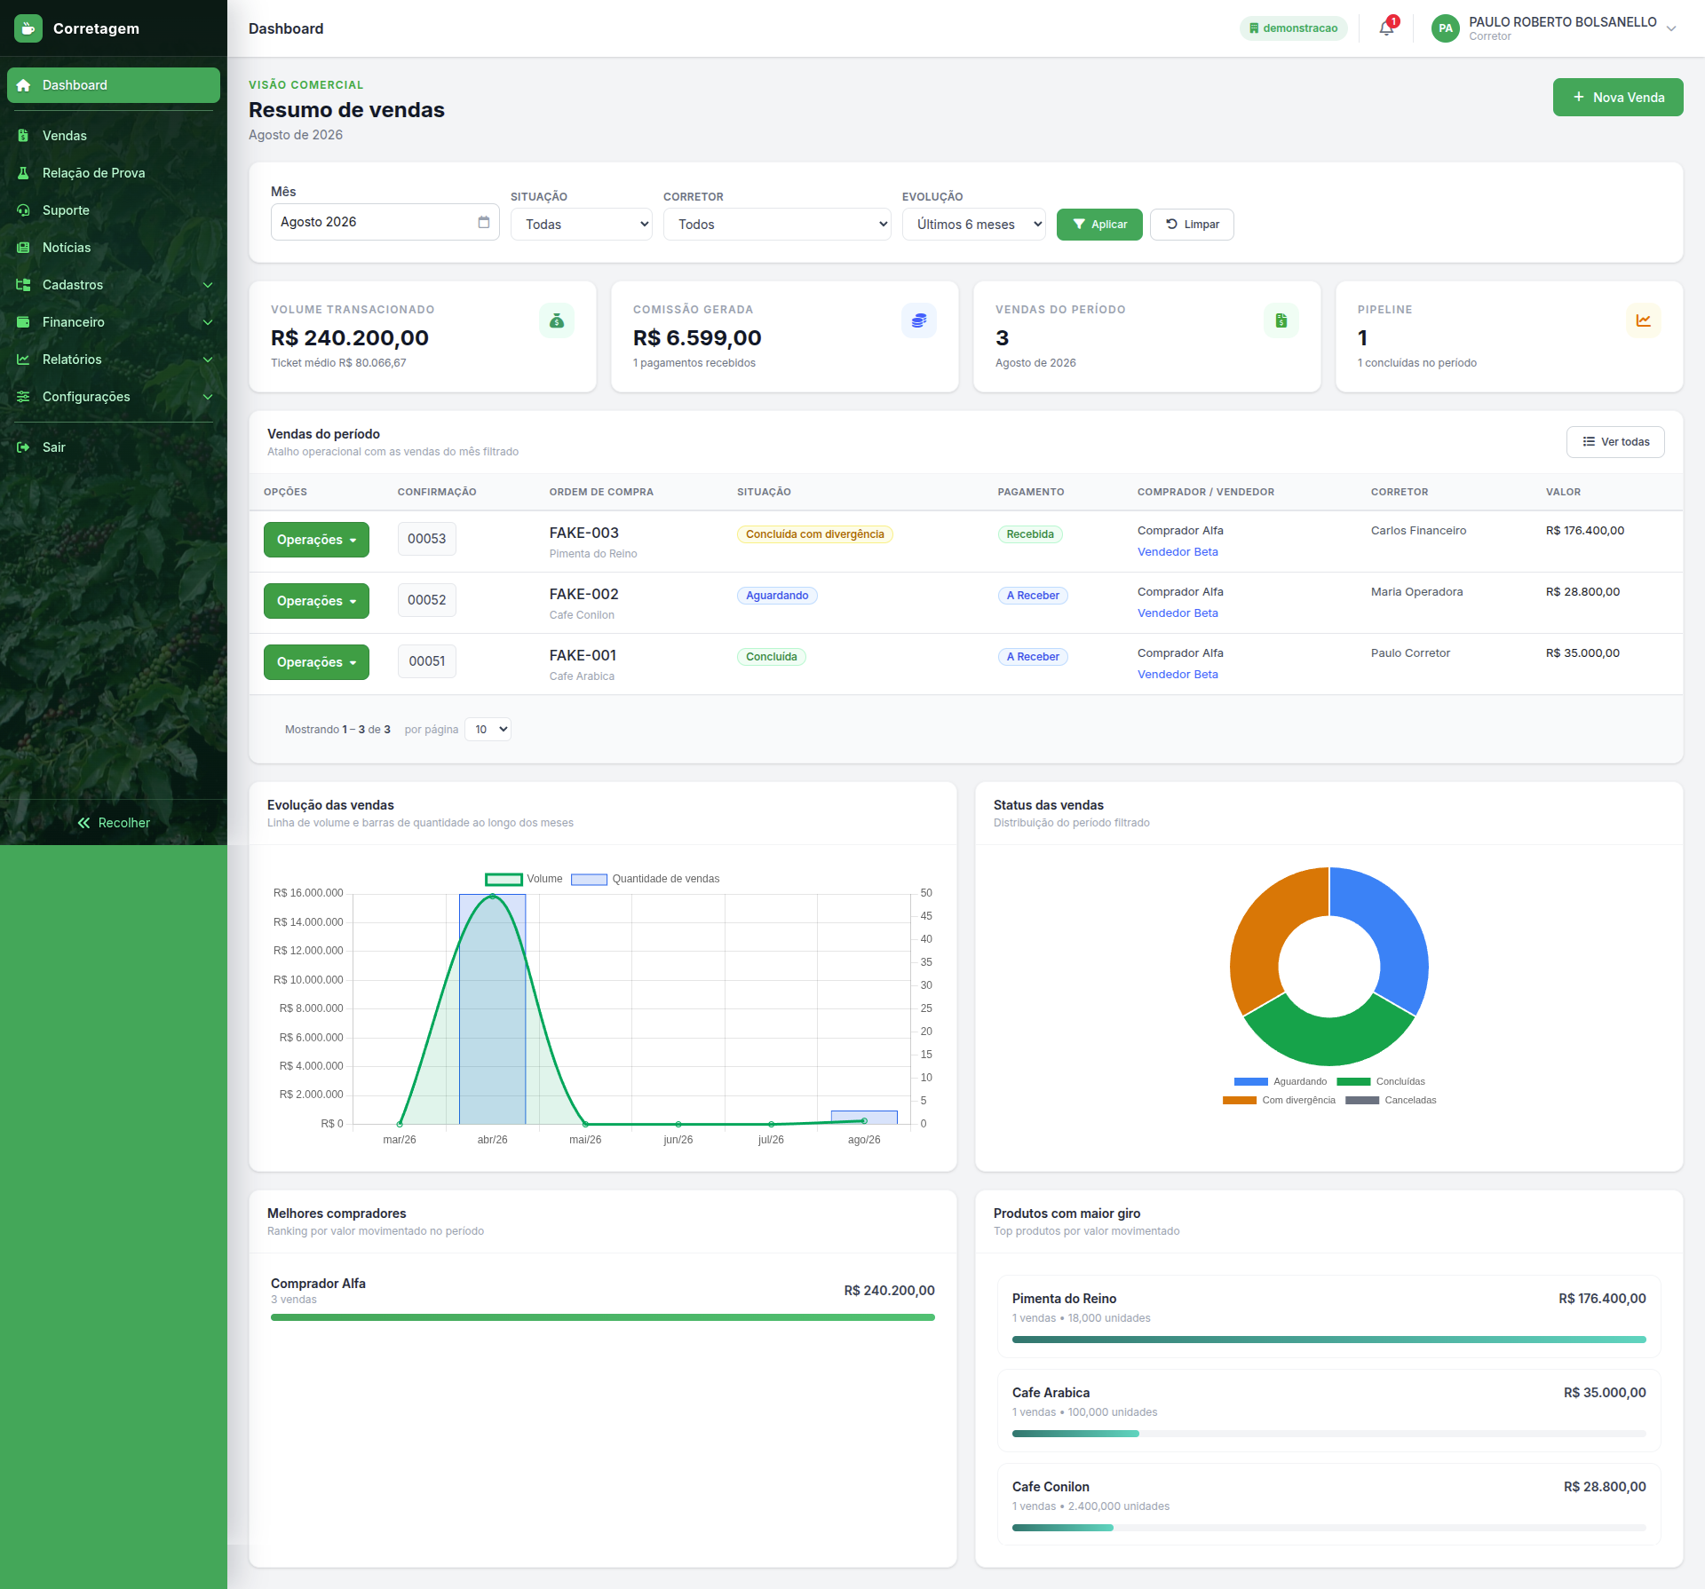Click the Vendas sidebar icon
Viewport: 1705px width, 1589px height.
(x=24, y=136)
